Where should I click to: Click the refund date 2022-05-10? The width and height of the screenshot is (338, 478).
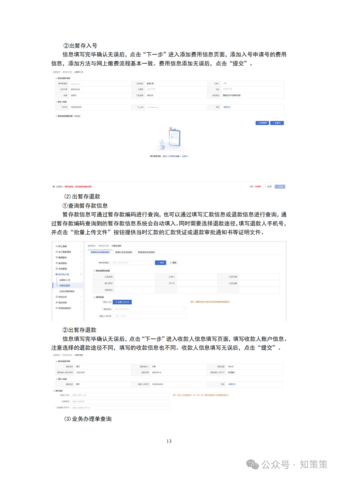[x=156, y=373]
